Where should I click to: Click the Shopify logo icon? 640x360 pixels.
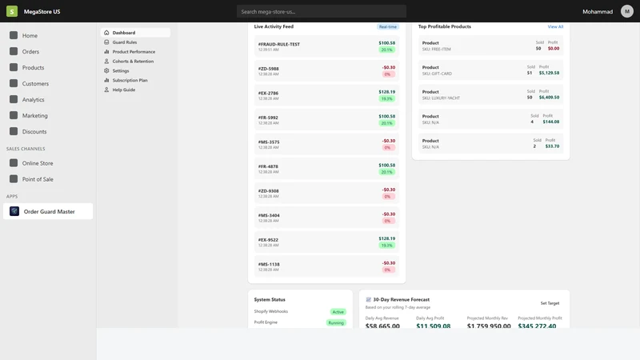tap(12, 11)
